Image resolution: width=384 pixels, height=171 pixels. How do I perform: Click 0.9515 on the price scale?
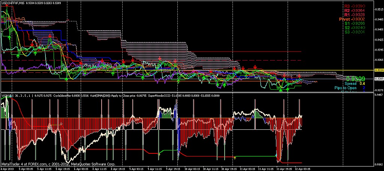(x=379, y=9)
